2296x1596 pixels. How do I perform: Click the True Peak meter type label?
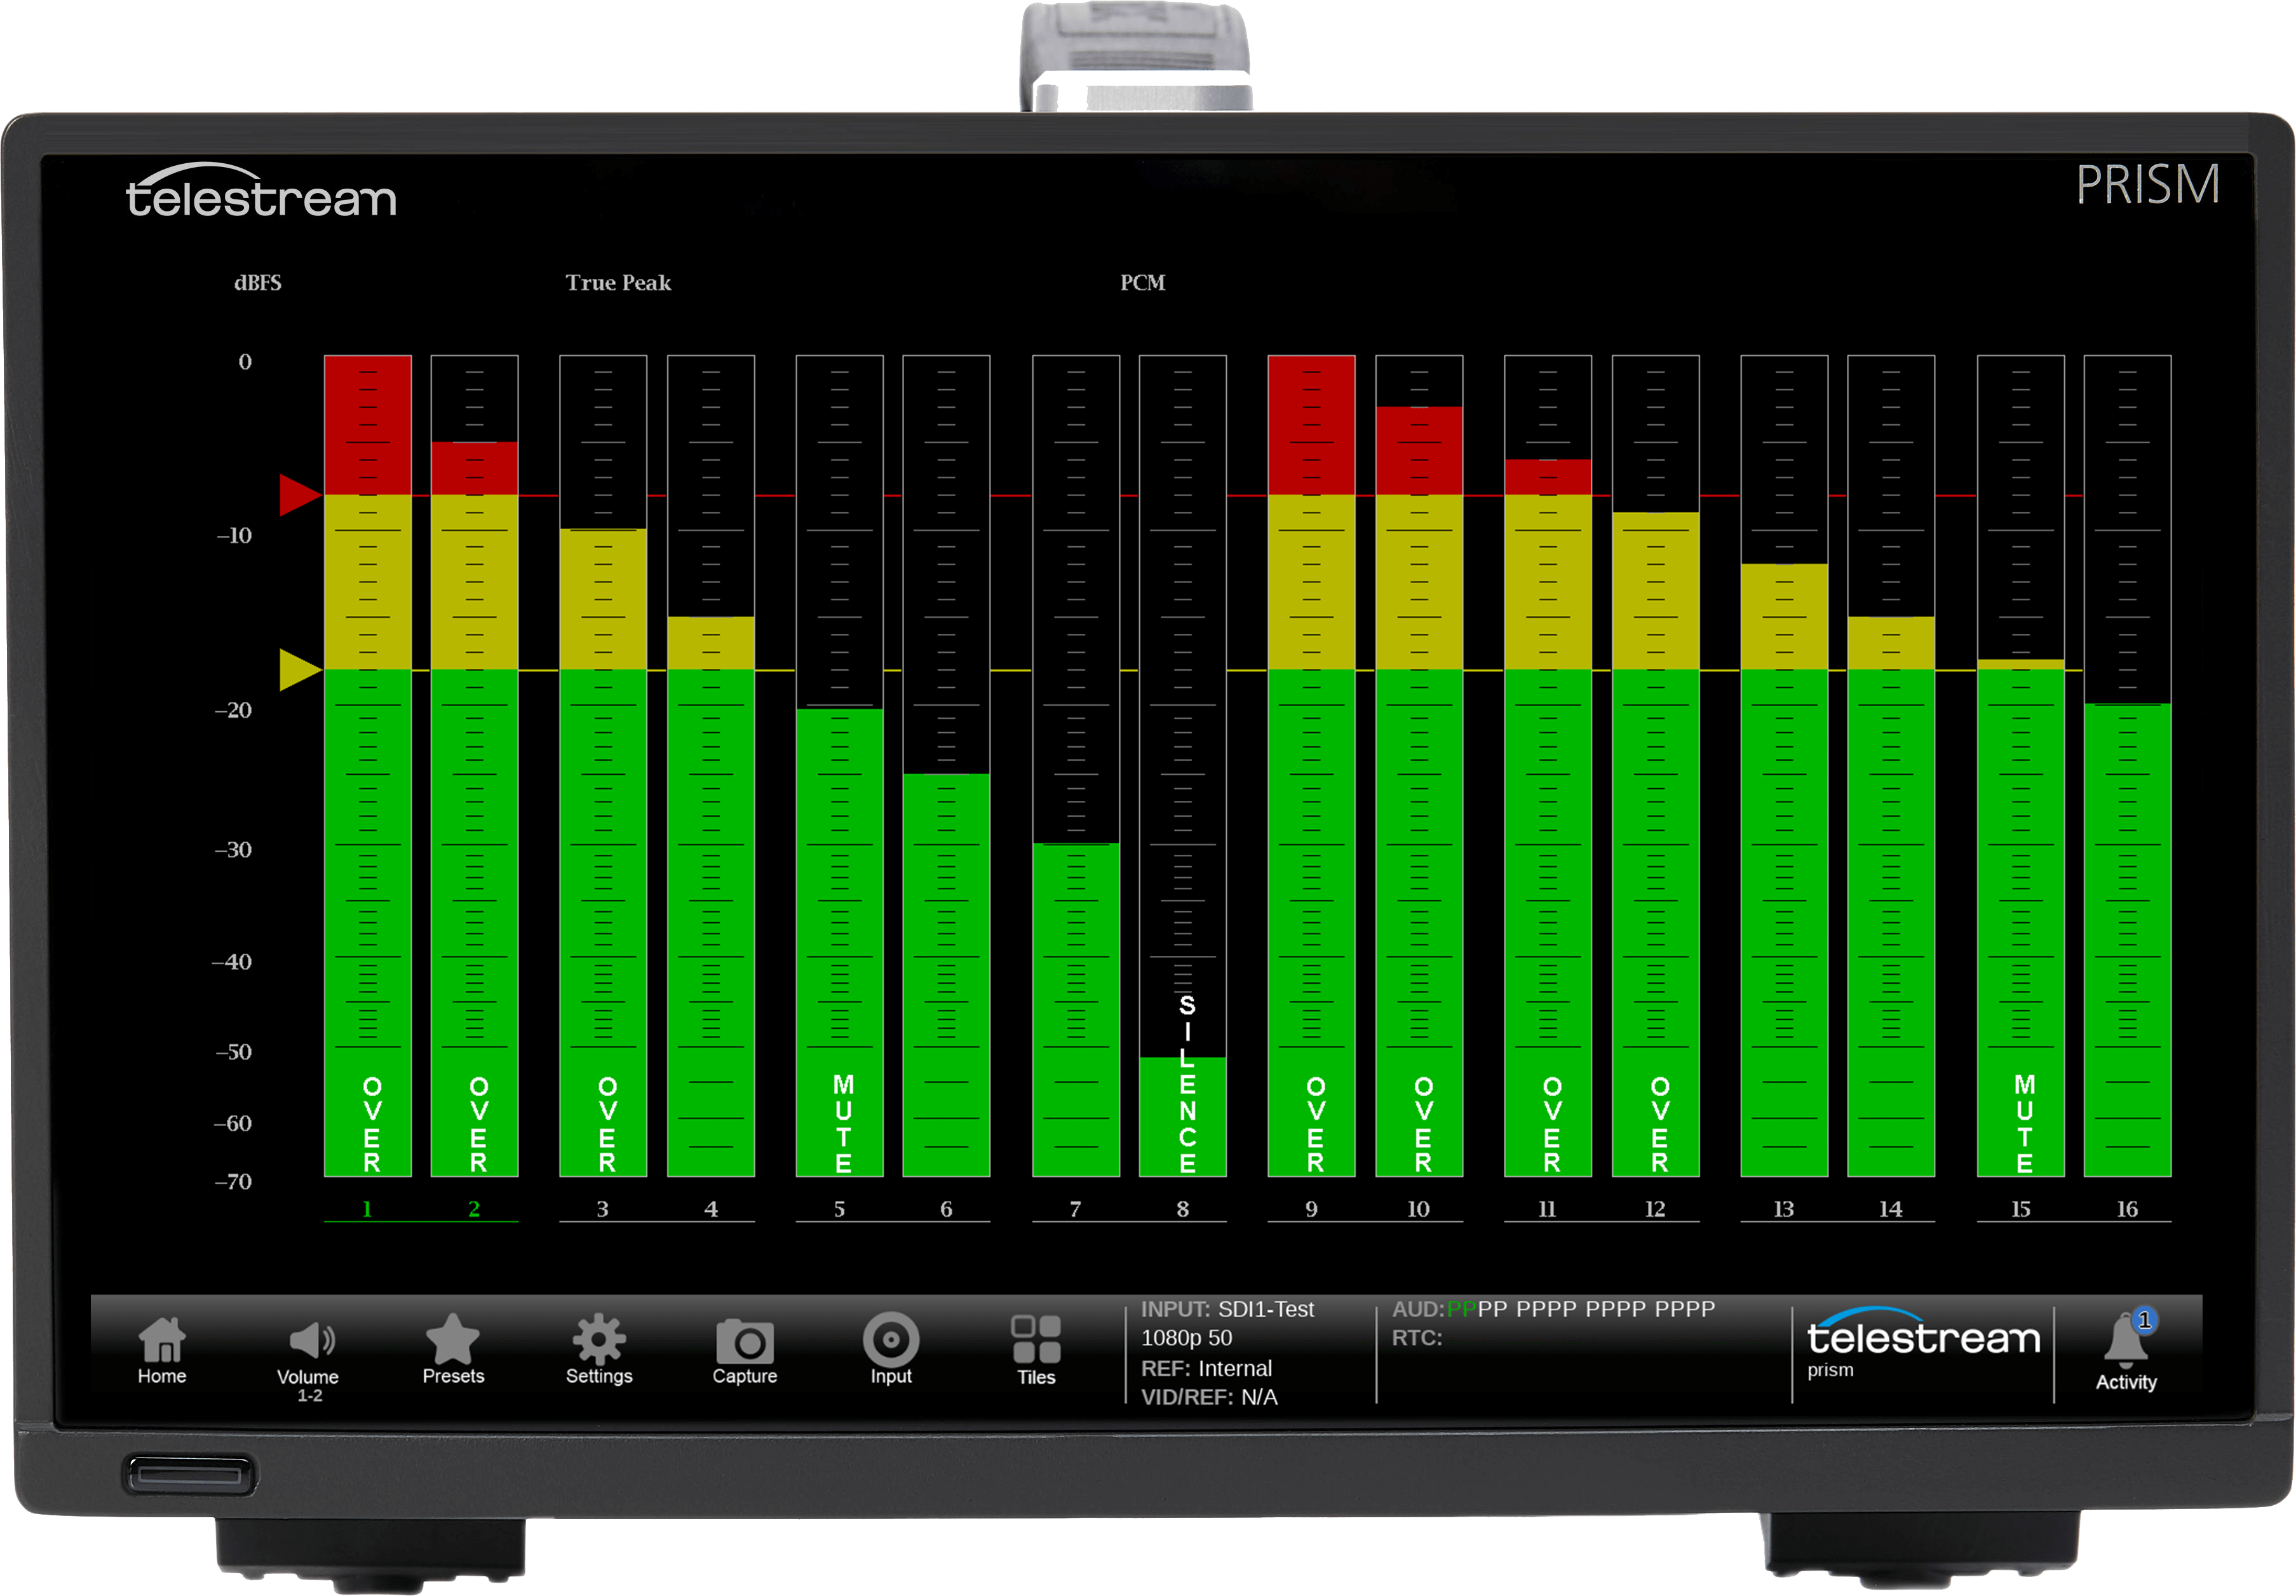coord(618,283)
